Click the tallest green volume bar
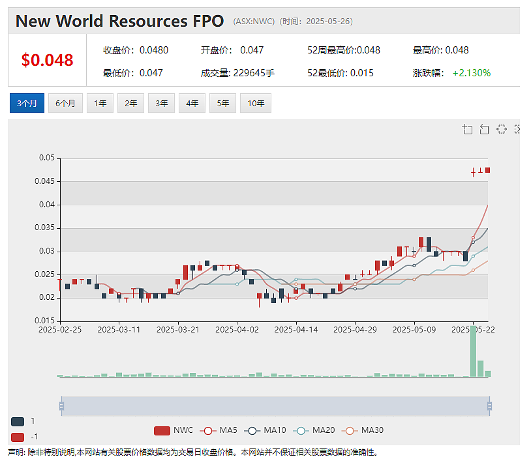Screen dimensions: 531x470 (473, 351)
